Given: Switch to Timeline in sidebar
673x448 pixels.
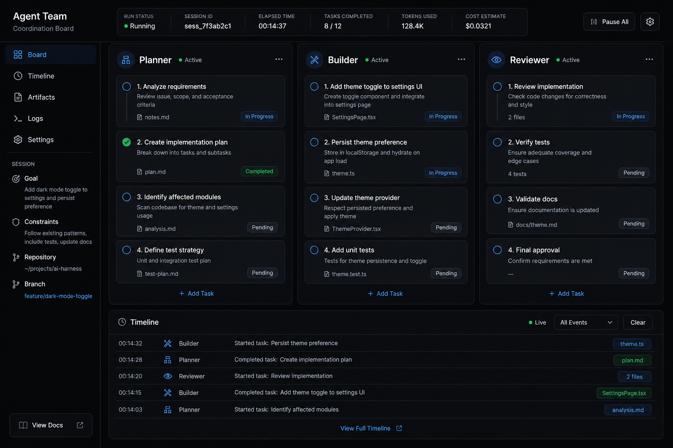Looking at the screenshot, I should coord(51,76).
